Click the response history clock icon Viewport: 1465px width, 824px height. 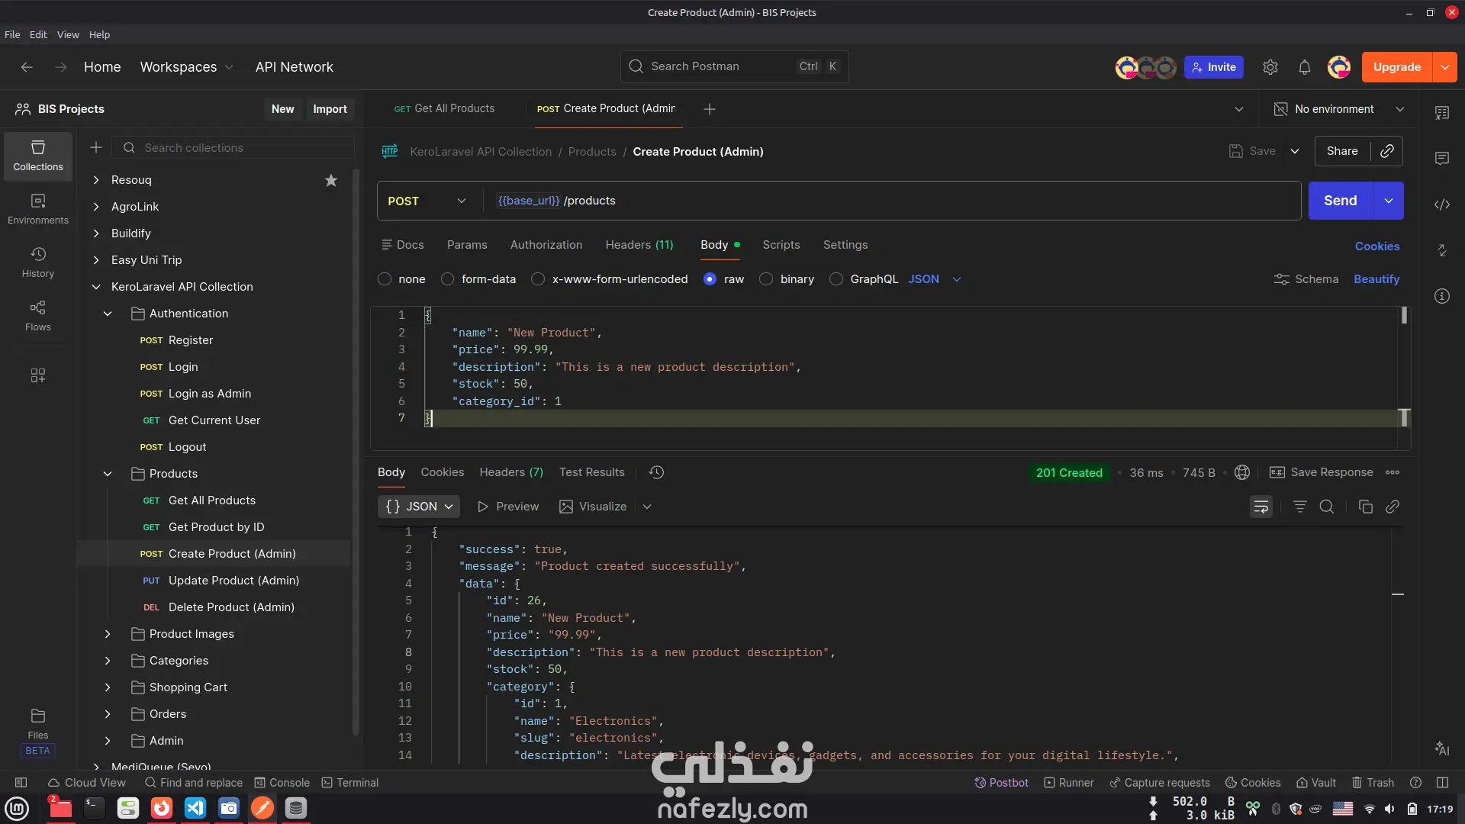tap(656, 472)
